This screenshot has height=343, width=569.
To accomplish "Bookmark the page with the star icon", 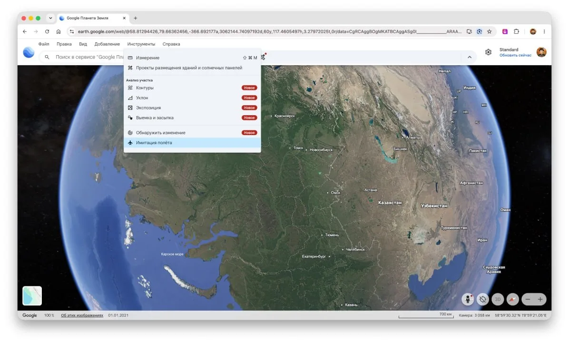I will click(x=489, y=31).
